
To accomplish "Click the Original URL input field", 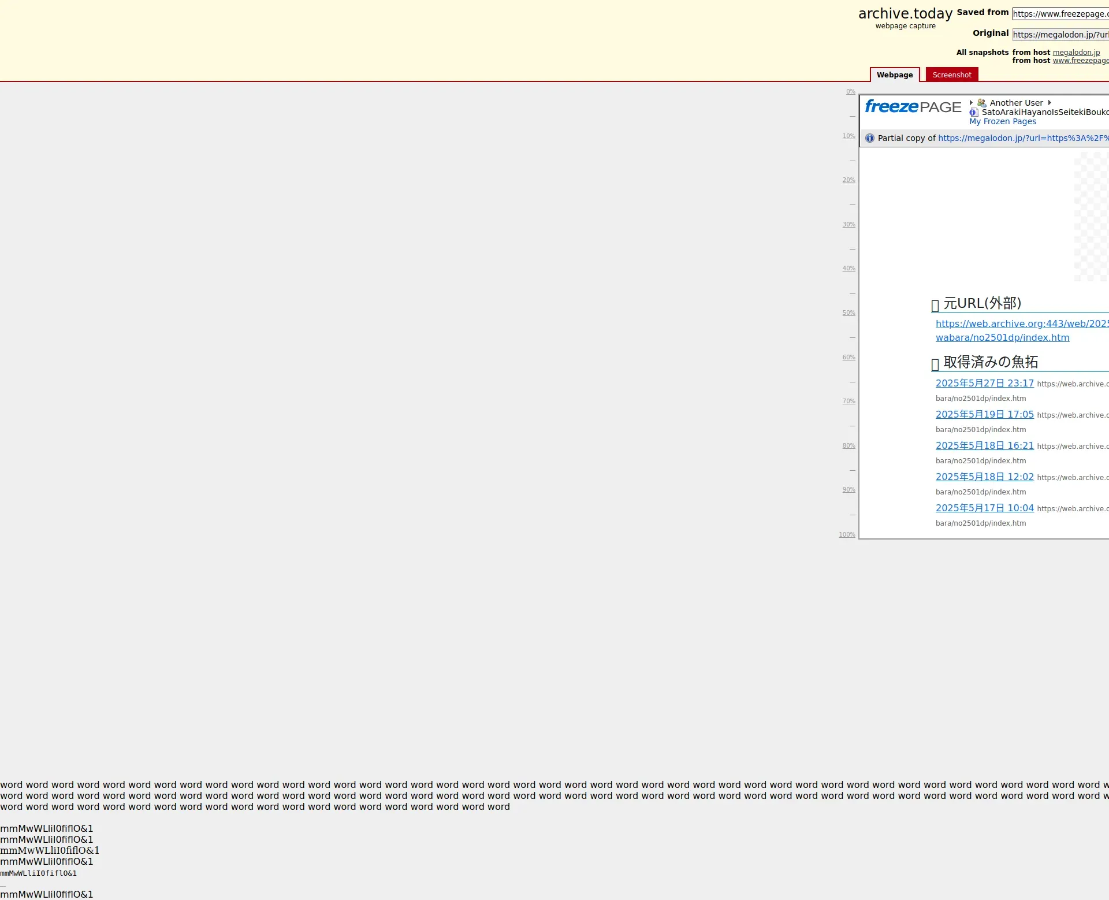I will coord(1060,35).
